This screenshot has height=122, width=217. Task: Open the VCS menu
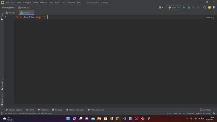pyautogui.click(x=64, y=2)
